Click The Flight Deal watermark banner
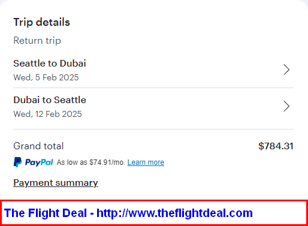Image resolution: width=308 pixels, height=226 pixels. [154, 213]
